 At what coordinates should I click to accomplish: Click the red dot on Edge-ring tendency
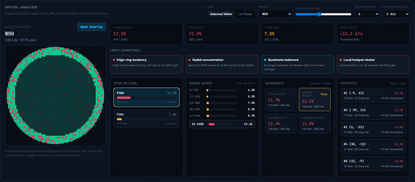114,60
